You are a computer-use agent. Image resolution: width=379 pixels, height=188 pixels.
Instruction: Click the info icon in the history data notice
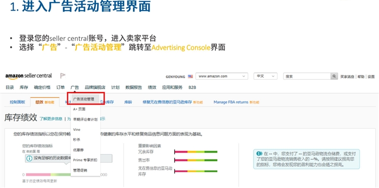(29, 158)
